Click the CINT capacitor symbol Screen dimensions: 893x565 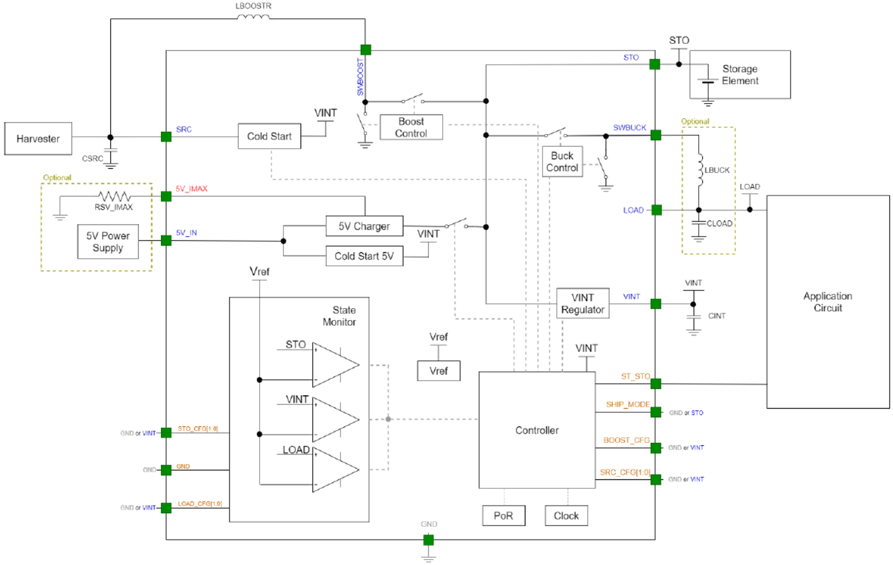point(693,317)
